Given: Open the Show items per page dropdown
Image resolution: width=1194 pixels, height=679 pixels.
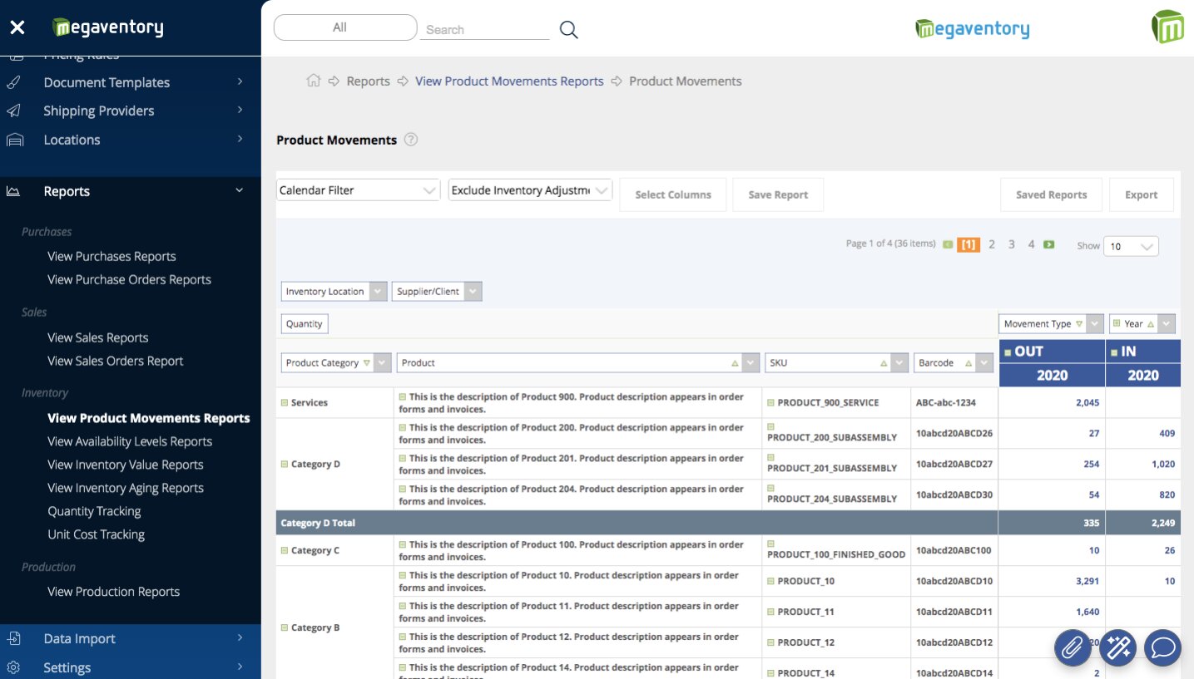Looking at the screenshot, I should [1131, 246].
